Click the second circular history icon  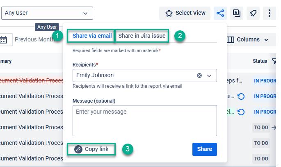pyautogui.click(x=241, y=112)
